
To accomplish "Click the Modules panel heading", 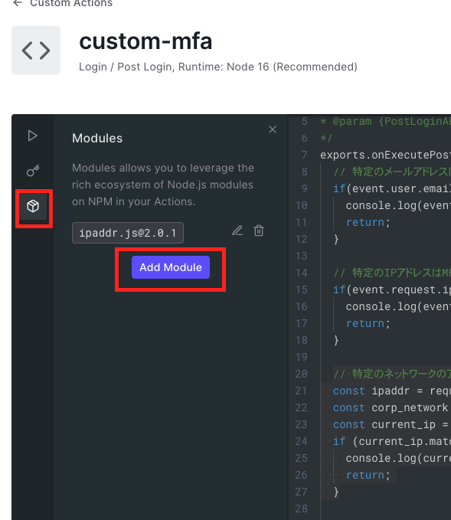I will click(x=97, y=139).
